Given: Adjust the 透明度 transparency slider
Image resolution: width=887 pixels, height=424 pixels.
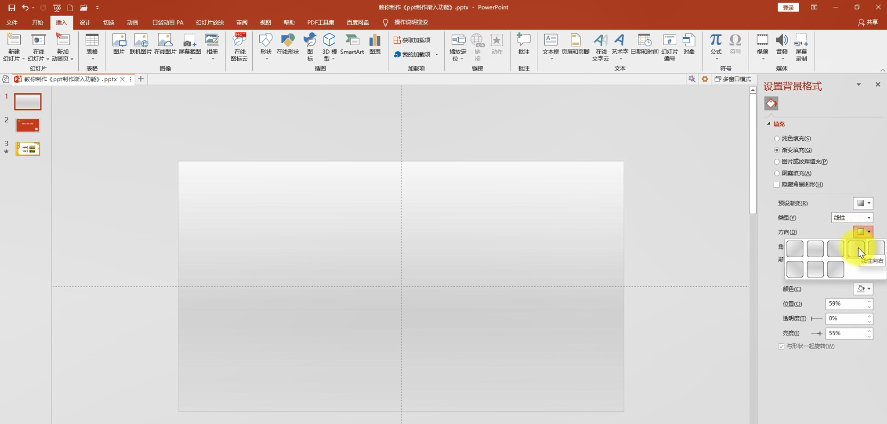Looking at the screenshot, I should pyautogui.click(x=816, y=318).
